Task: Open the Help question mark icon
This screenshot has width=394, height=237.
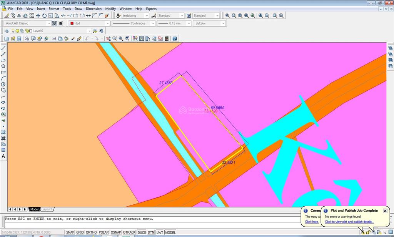Action: tap(175, 38)
